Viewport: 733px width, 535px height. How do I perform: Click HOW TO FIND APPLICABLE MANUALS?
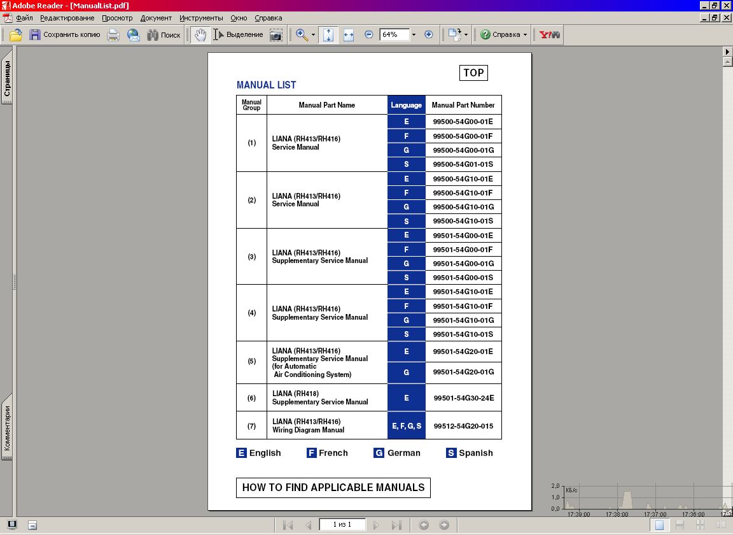pos(333,487)
